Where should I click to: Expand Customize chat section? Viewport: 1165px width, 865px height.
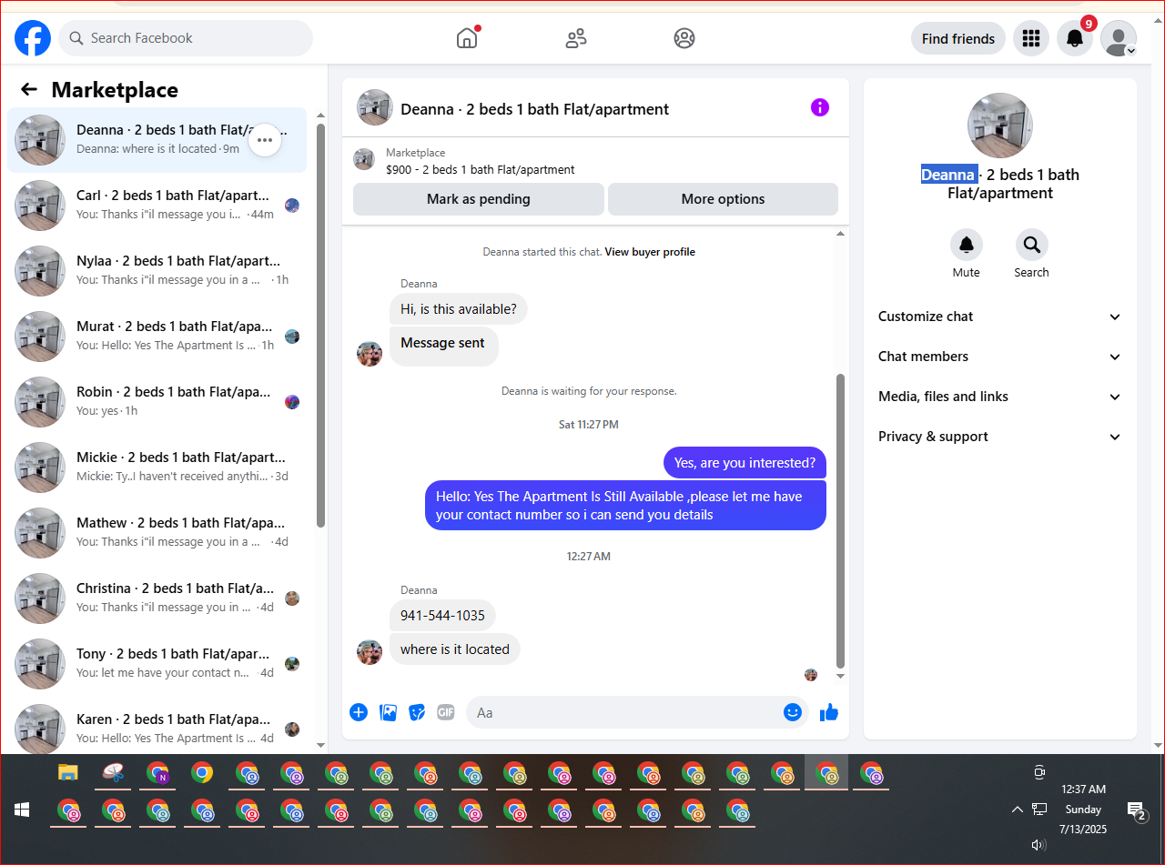click(1000, 317)
